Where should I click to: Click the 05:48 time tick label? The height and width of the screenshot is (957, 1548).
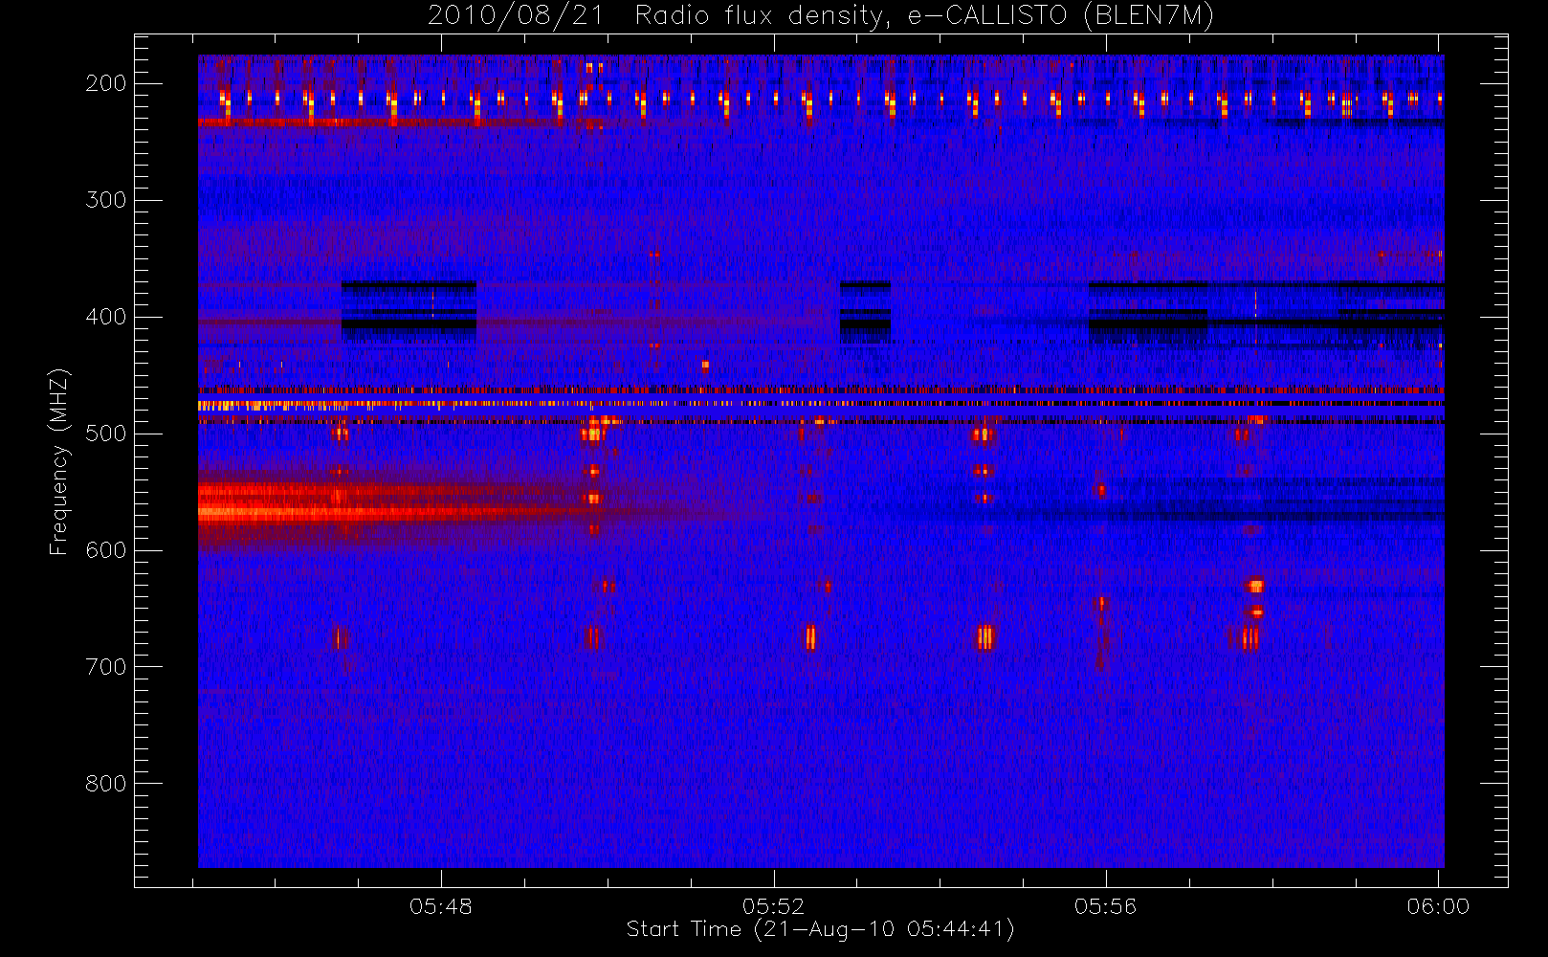point(441,906)
